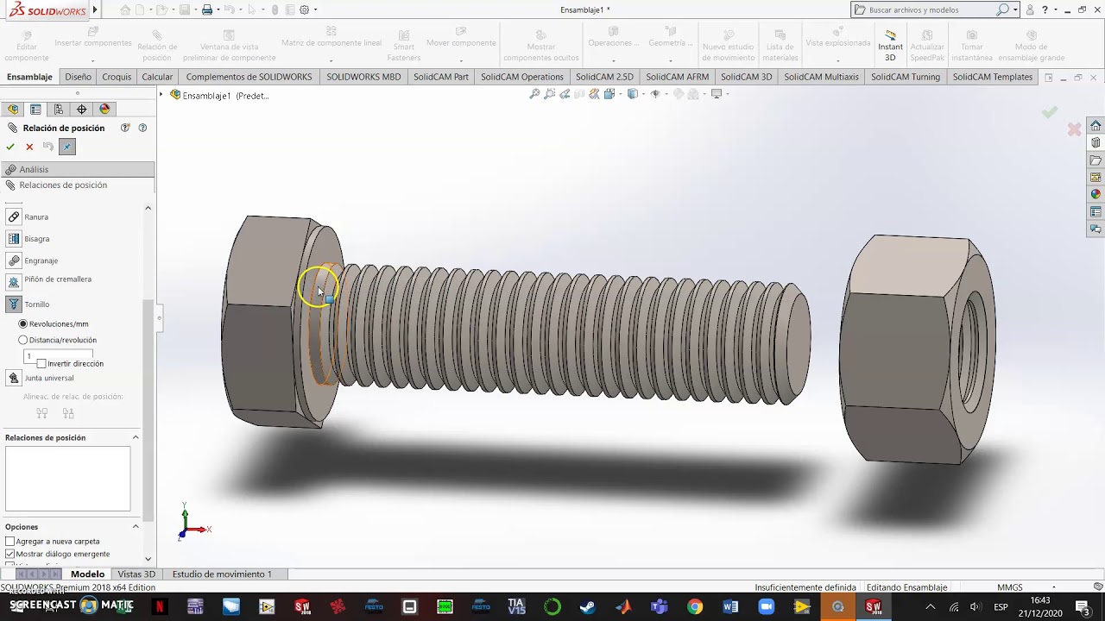Open the Croquis ribbon tab

coord(117,77)
